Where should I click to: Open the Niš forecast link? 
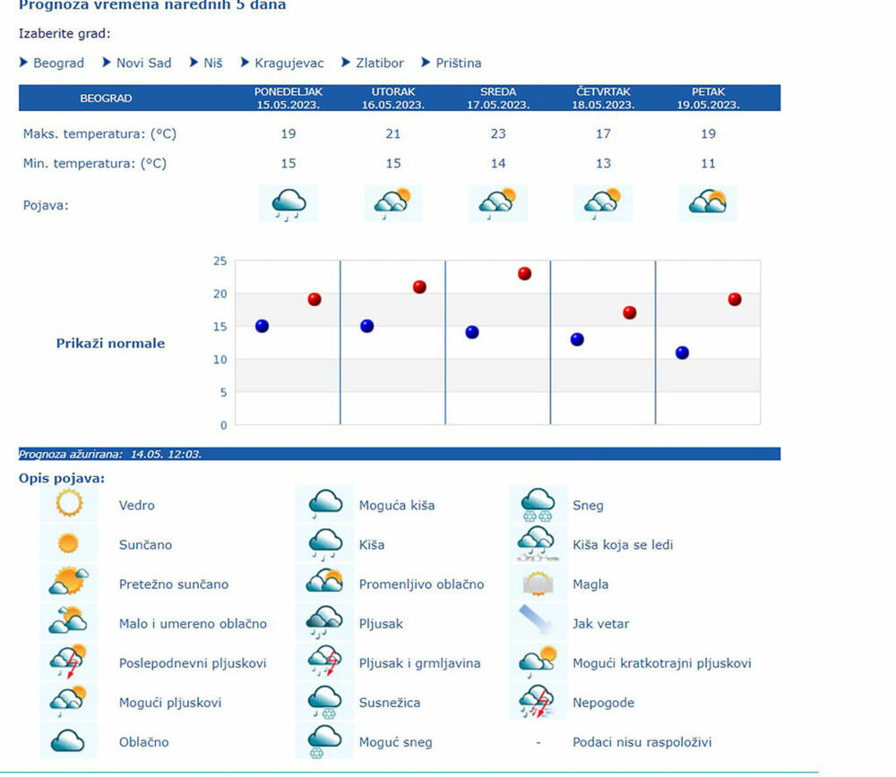(213, 63)
